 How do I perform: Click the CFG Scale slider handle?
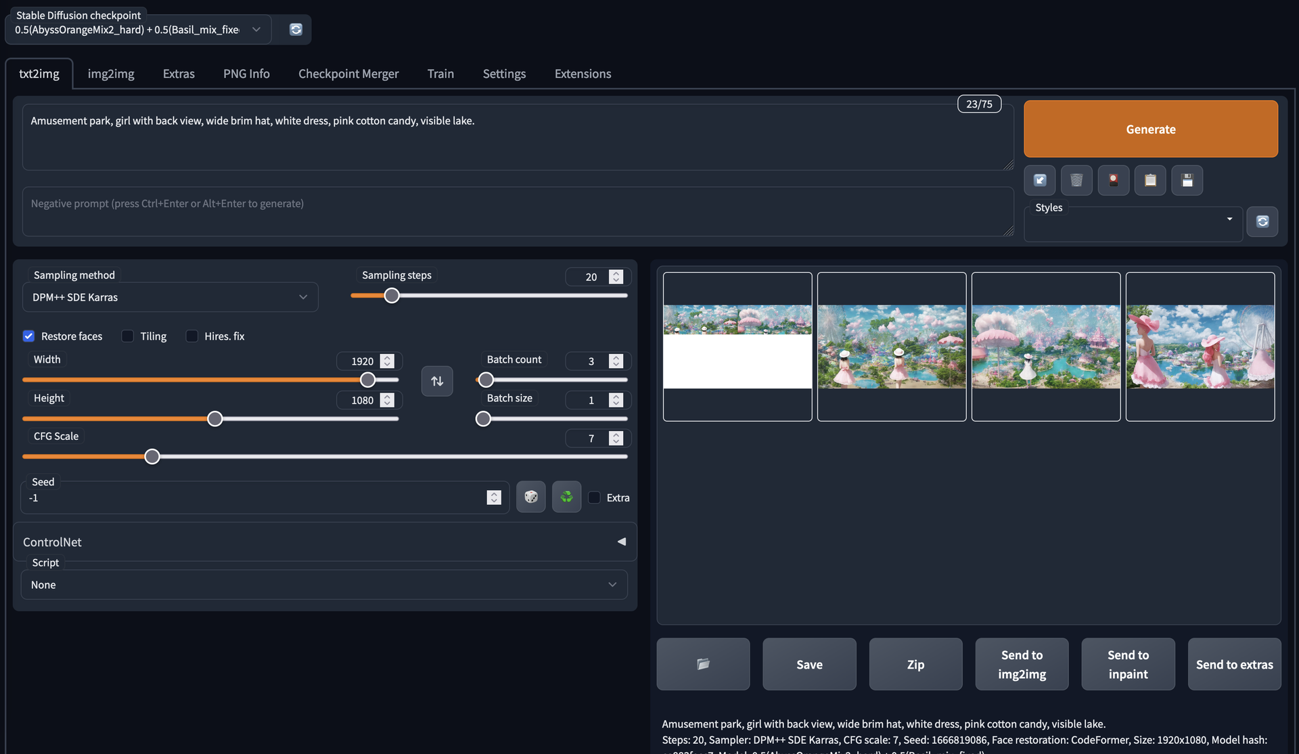pos(152,457)
